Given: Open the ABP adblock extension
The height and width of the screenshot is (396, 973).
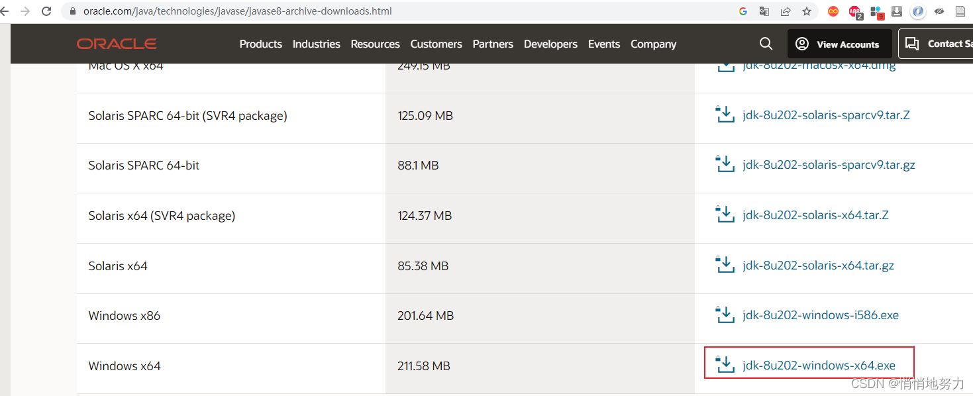Looking at the screenshot, I should [x=855, y=11].
